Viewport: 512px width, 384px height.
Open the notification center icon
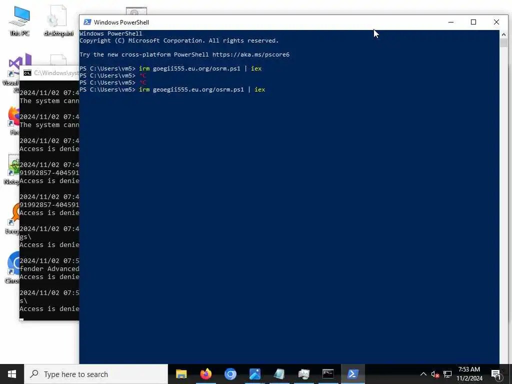pyautogui.click(x=495, y=374)
